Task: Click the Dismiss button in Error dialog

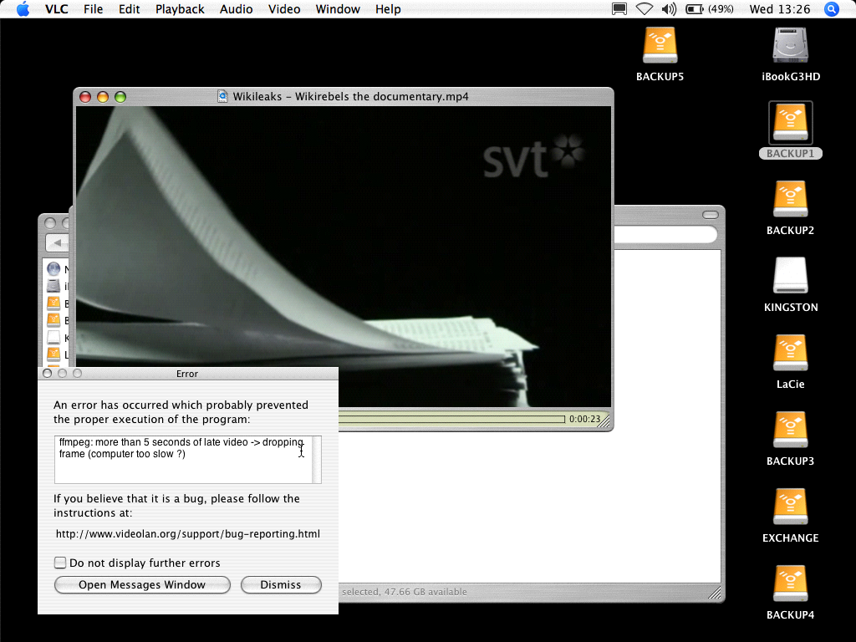Action: point(281,584)
